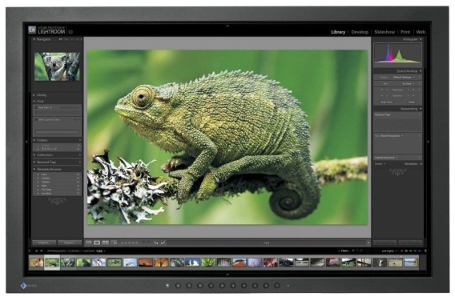This screenshot has height=305, width=455.
Task: Select the koala thumbnail in filmstrip
Action: pyautogui.click(x=67, y=263)
